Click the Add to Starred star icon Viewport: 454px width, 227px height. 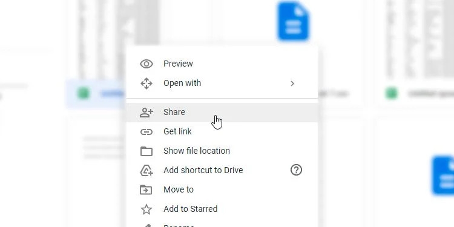(x=146, y=209)
